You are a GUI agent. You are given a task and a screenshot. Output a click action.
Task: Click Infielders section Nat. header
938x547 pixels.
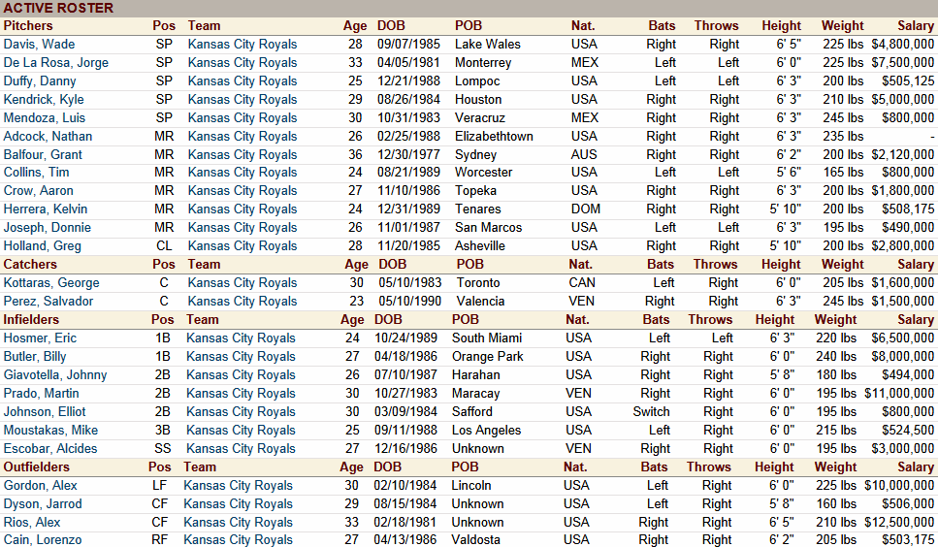(x=577, y=320)
